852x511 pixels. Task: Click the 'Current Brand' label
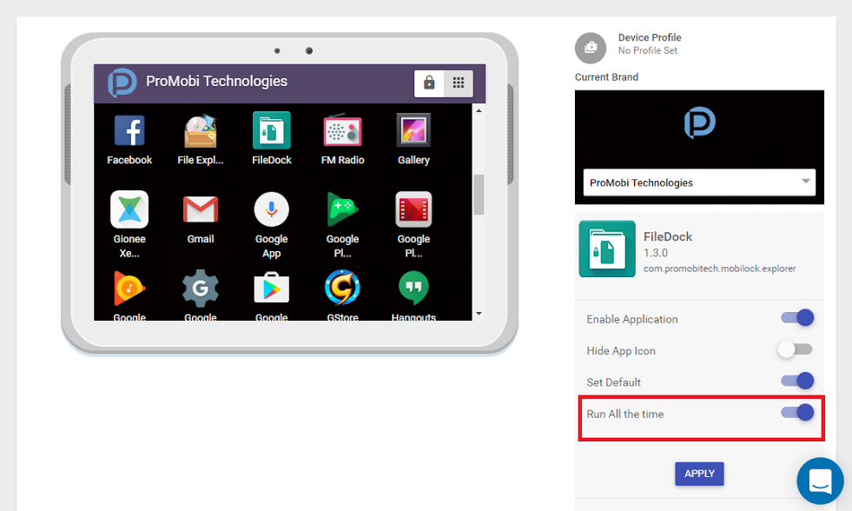(606, 77)
